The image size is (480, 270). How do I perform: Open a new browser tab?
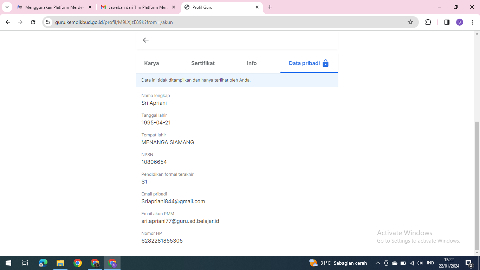[x=270, y=7]
